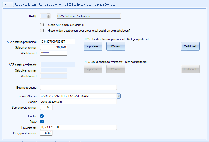The width and height of the screenshot is (209, 142).
Task: Uncheck the Router checkbox
Action: pos(42,116)
